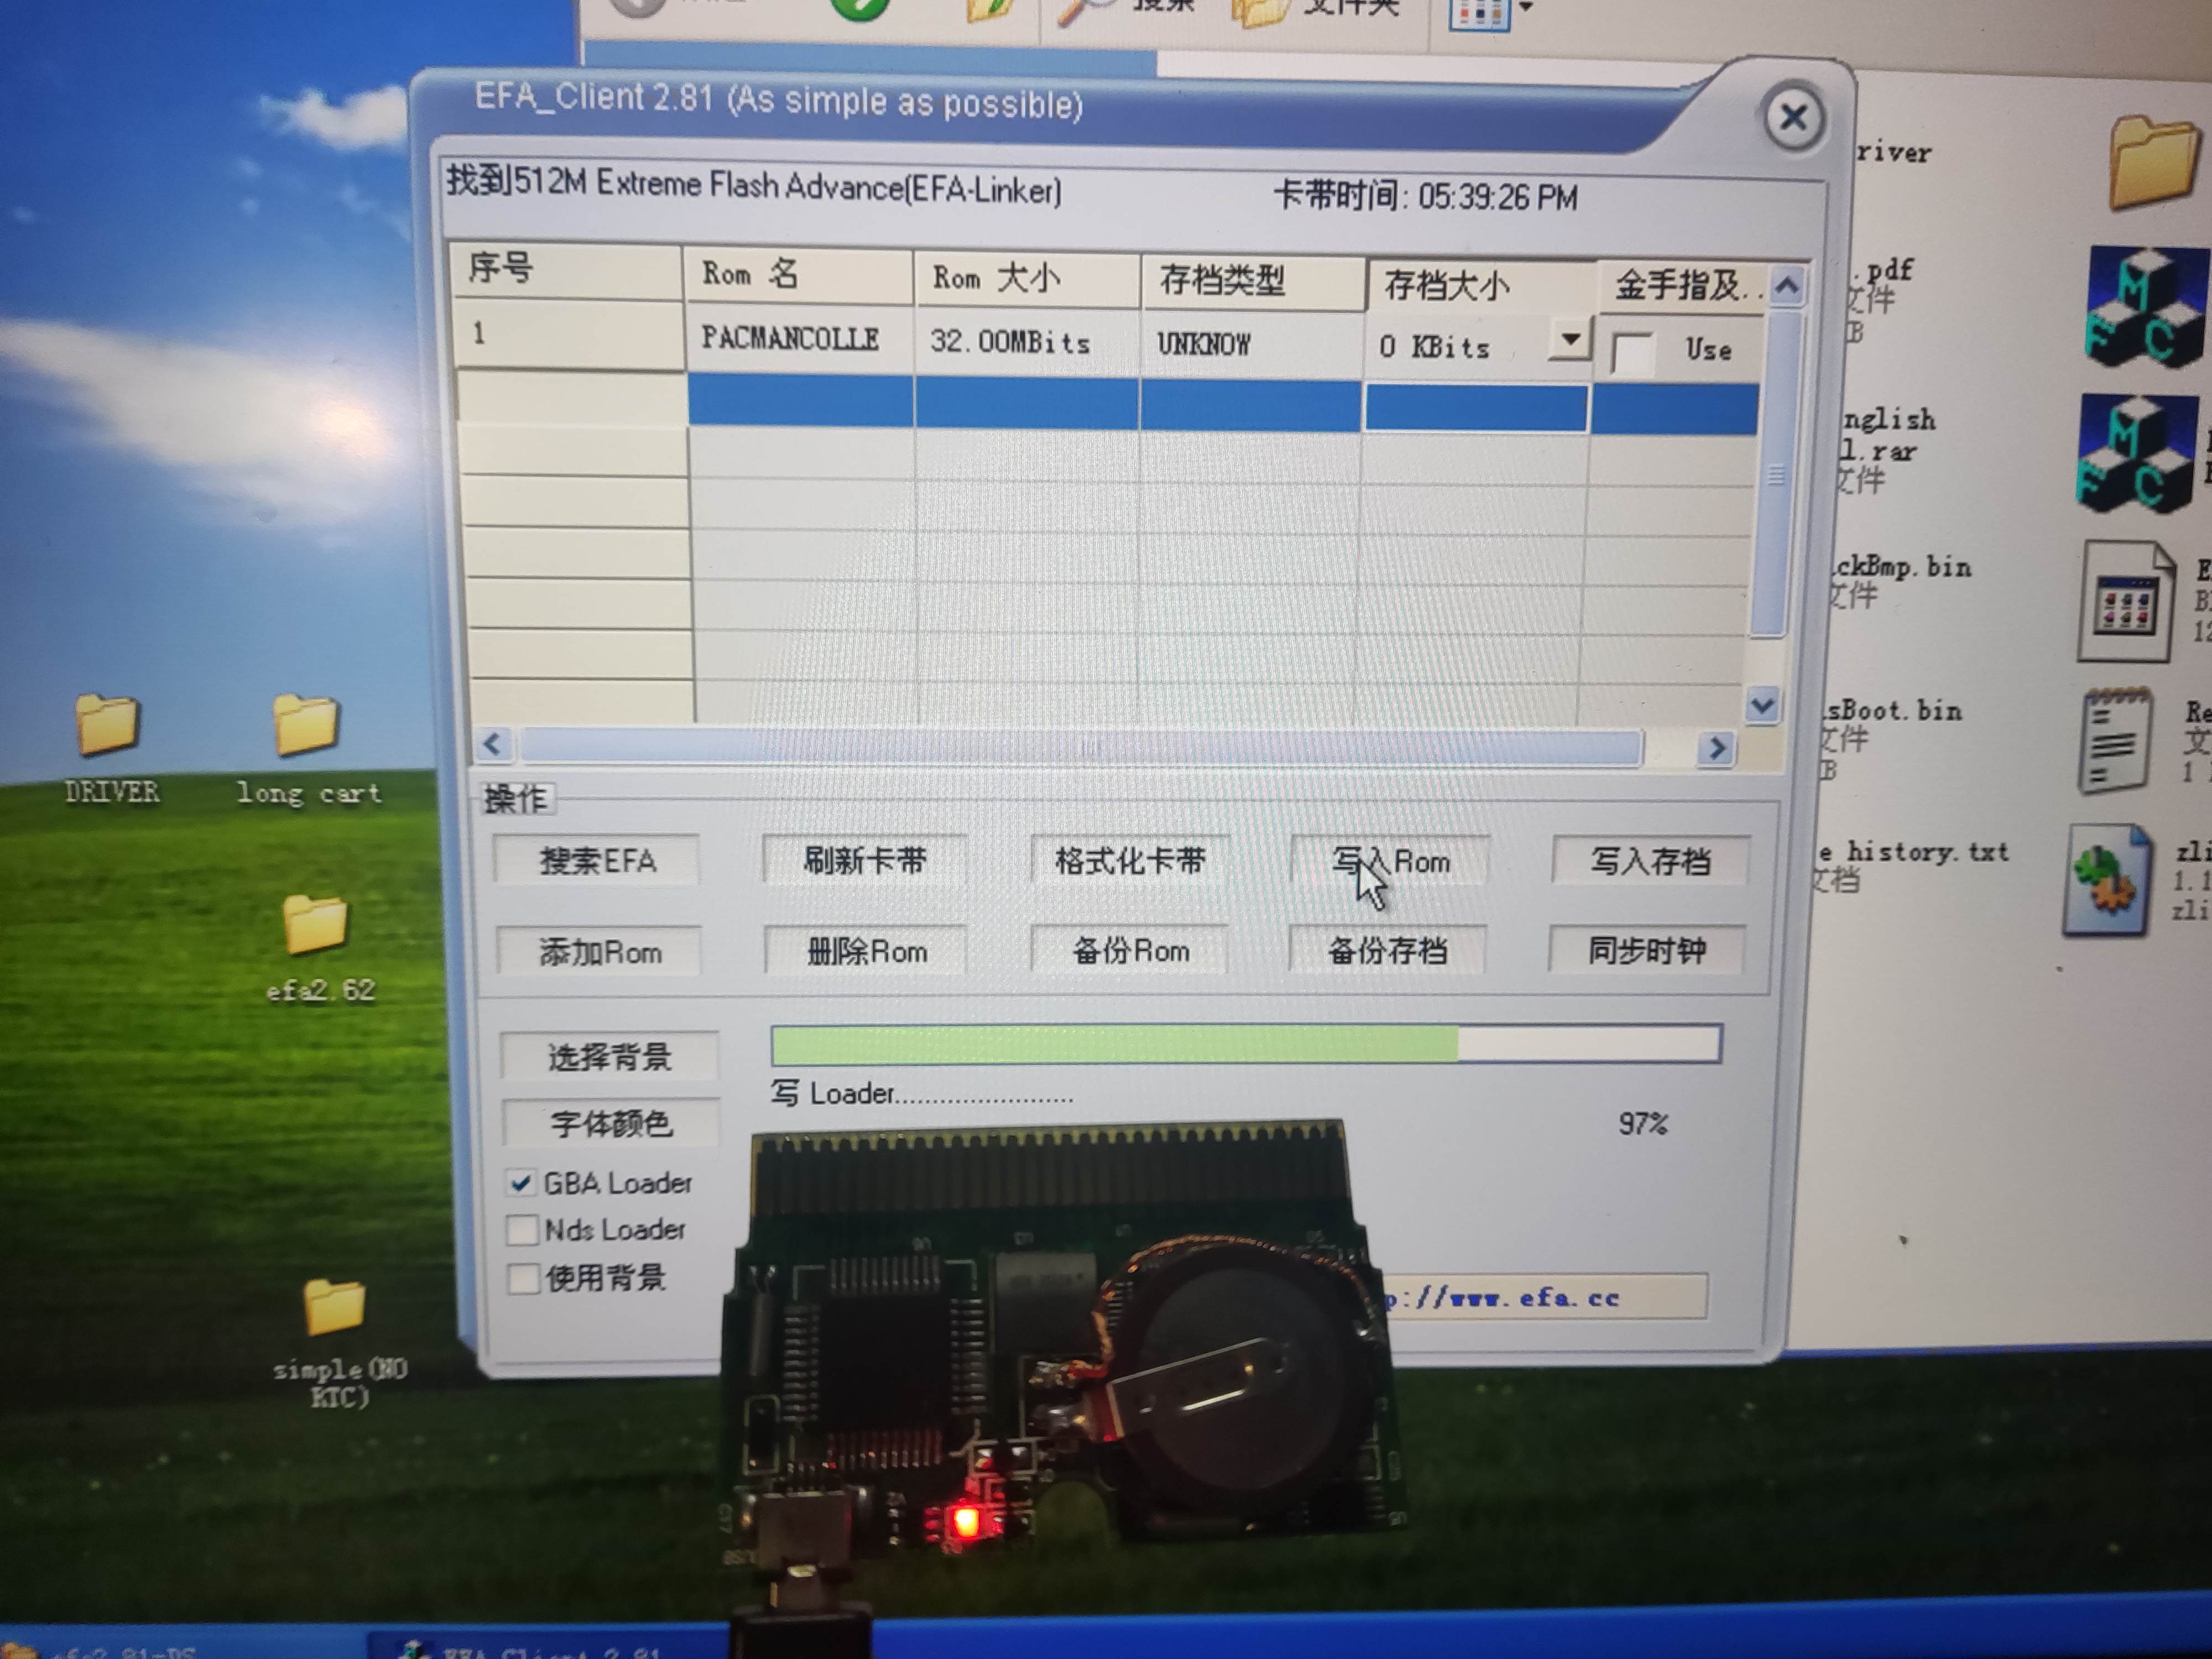
Task: Enable the 使用背景 checkbox
Action: (x=522, y=1278)
